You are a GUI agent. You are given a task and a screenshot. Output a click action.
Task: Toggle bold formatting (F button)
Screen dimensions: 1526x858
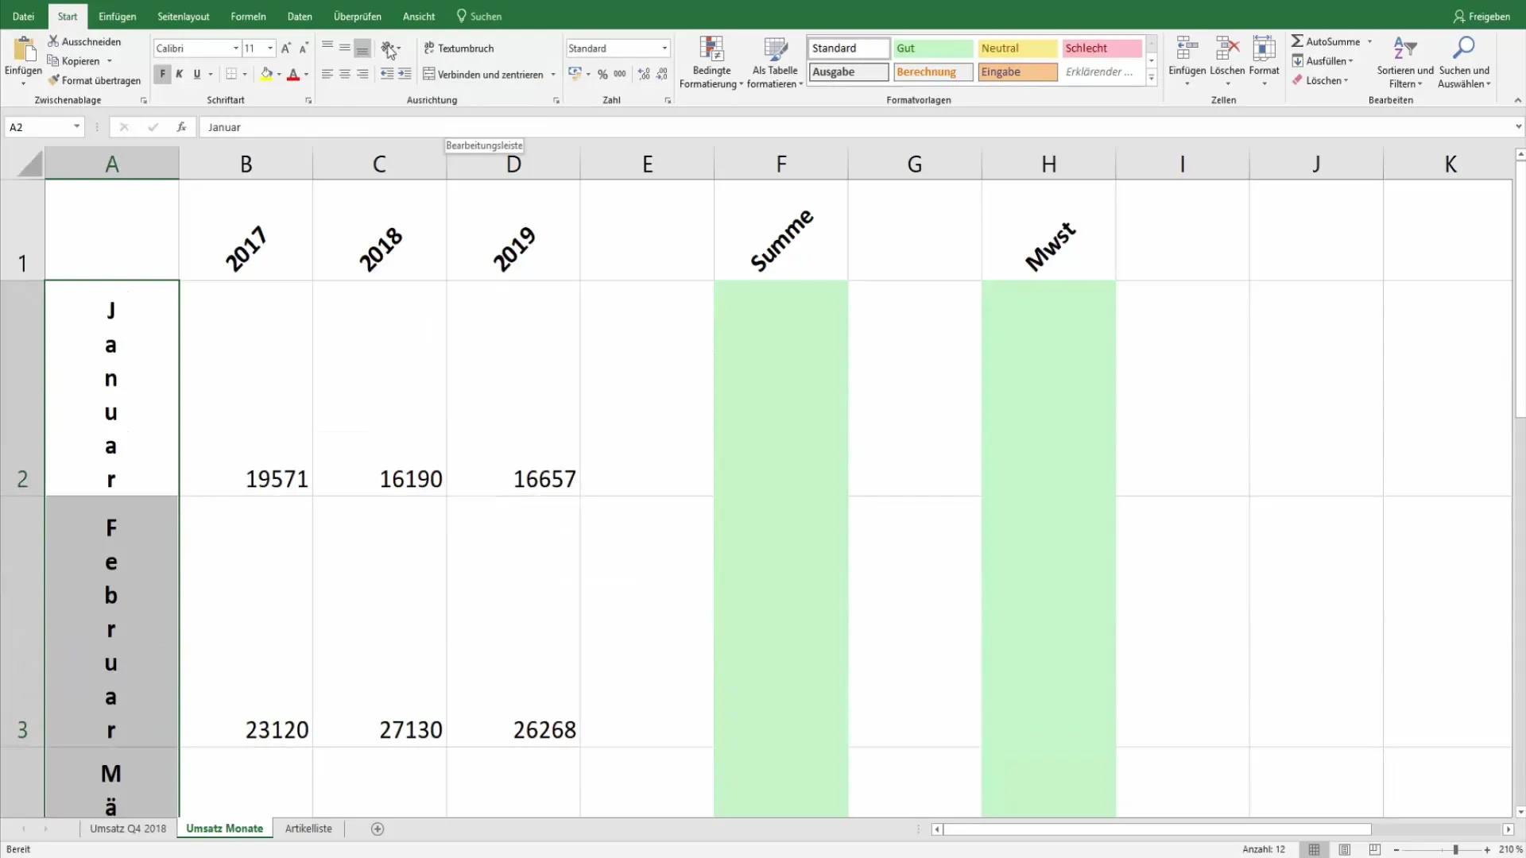[x=162, y=75]
